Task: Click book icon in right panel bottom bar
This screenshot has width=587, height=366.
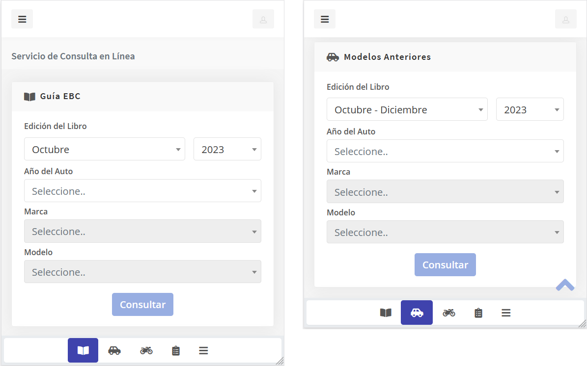Action: pos(386,313)
